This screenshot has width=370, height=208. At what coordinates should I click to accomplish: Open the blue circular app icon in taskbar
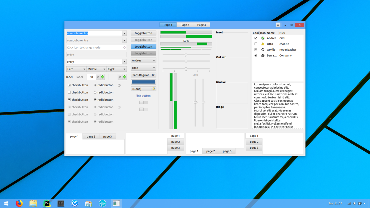(x=75, y=203)
